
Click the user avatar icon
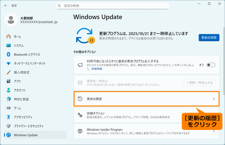click(11, 20)
